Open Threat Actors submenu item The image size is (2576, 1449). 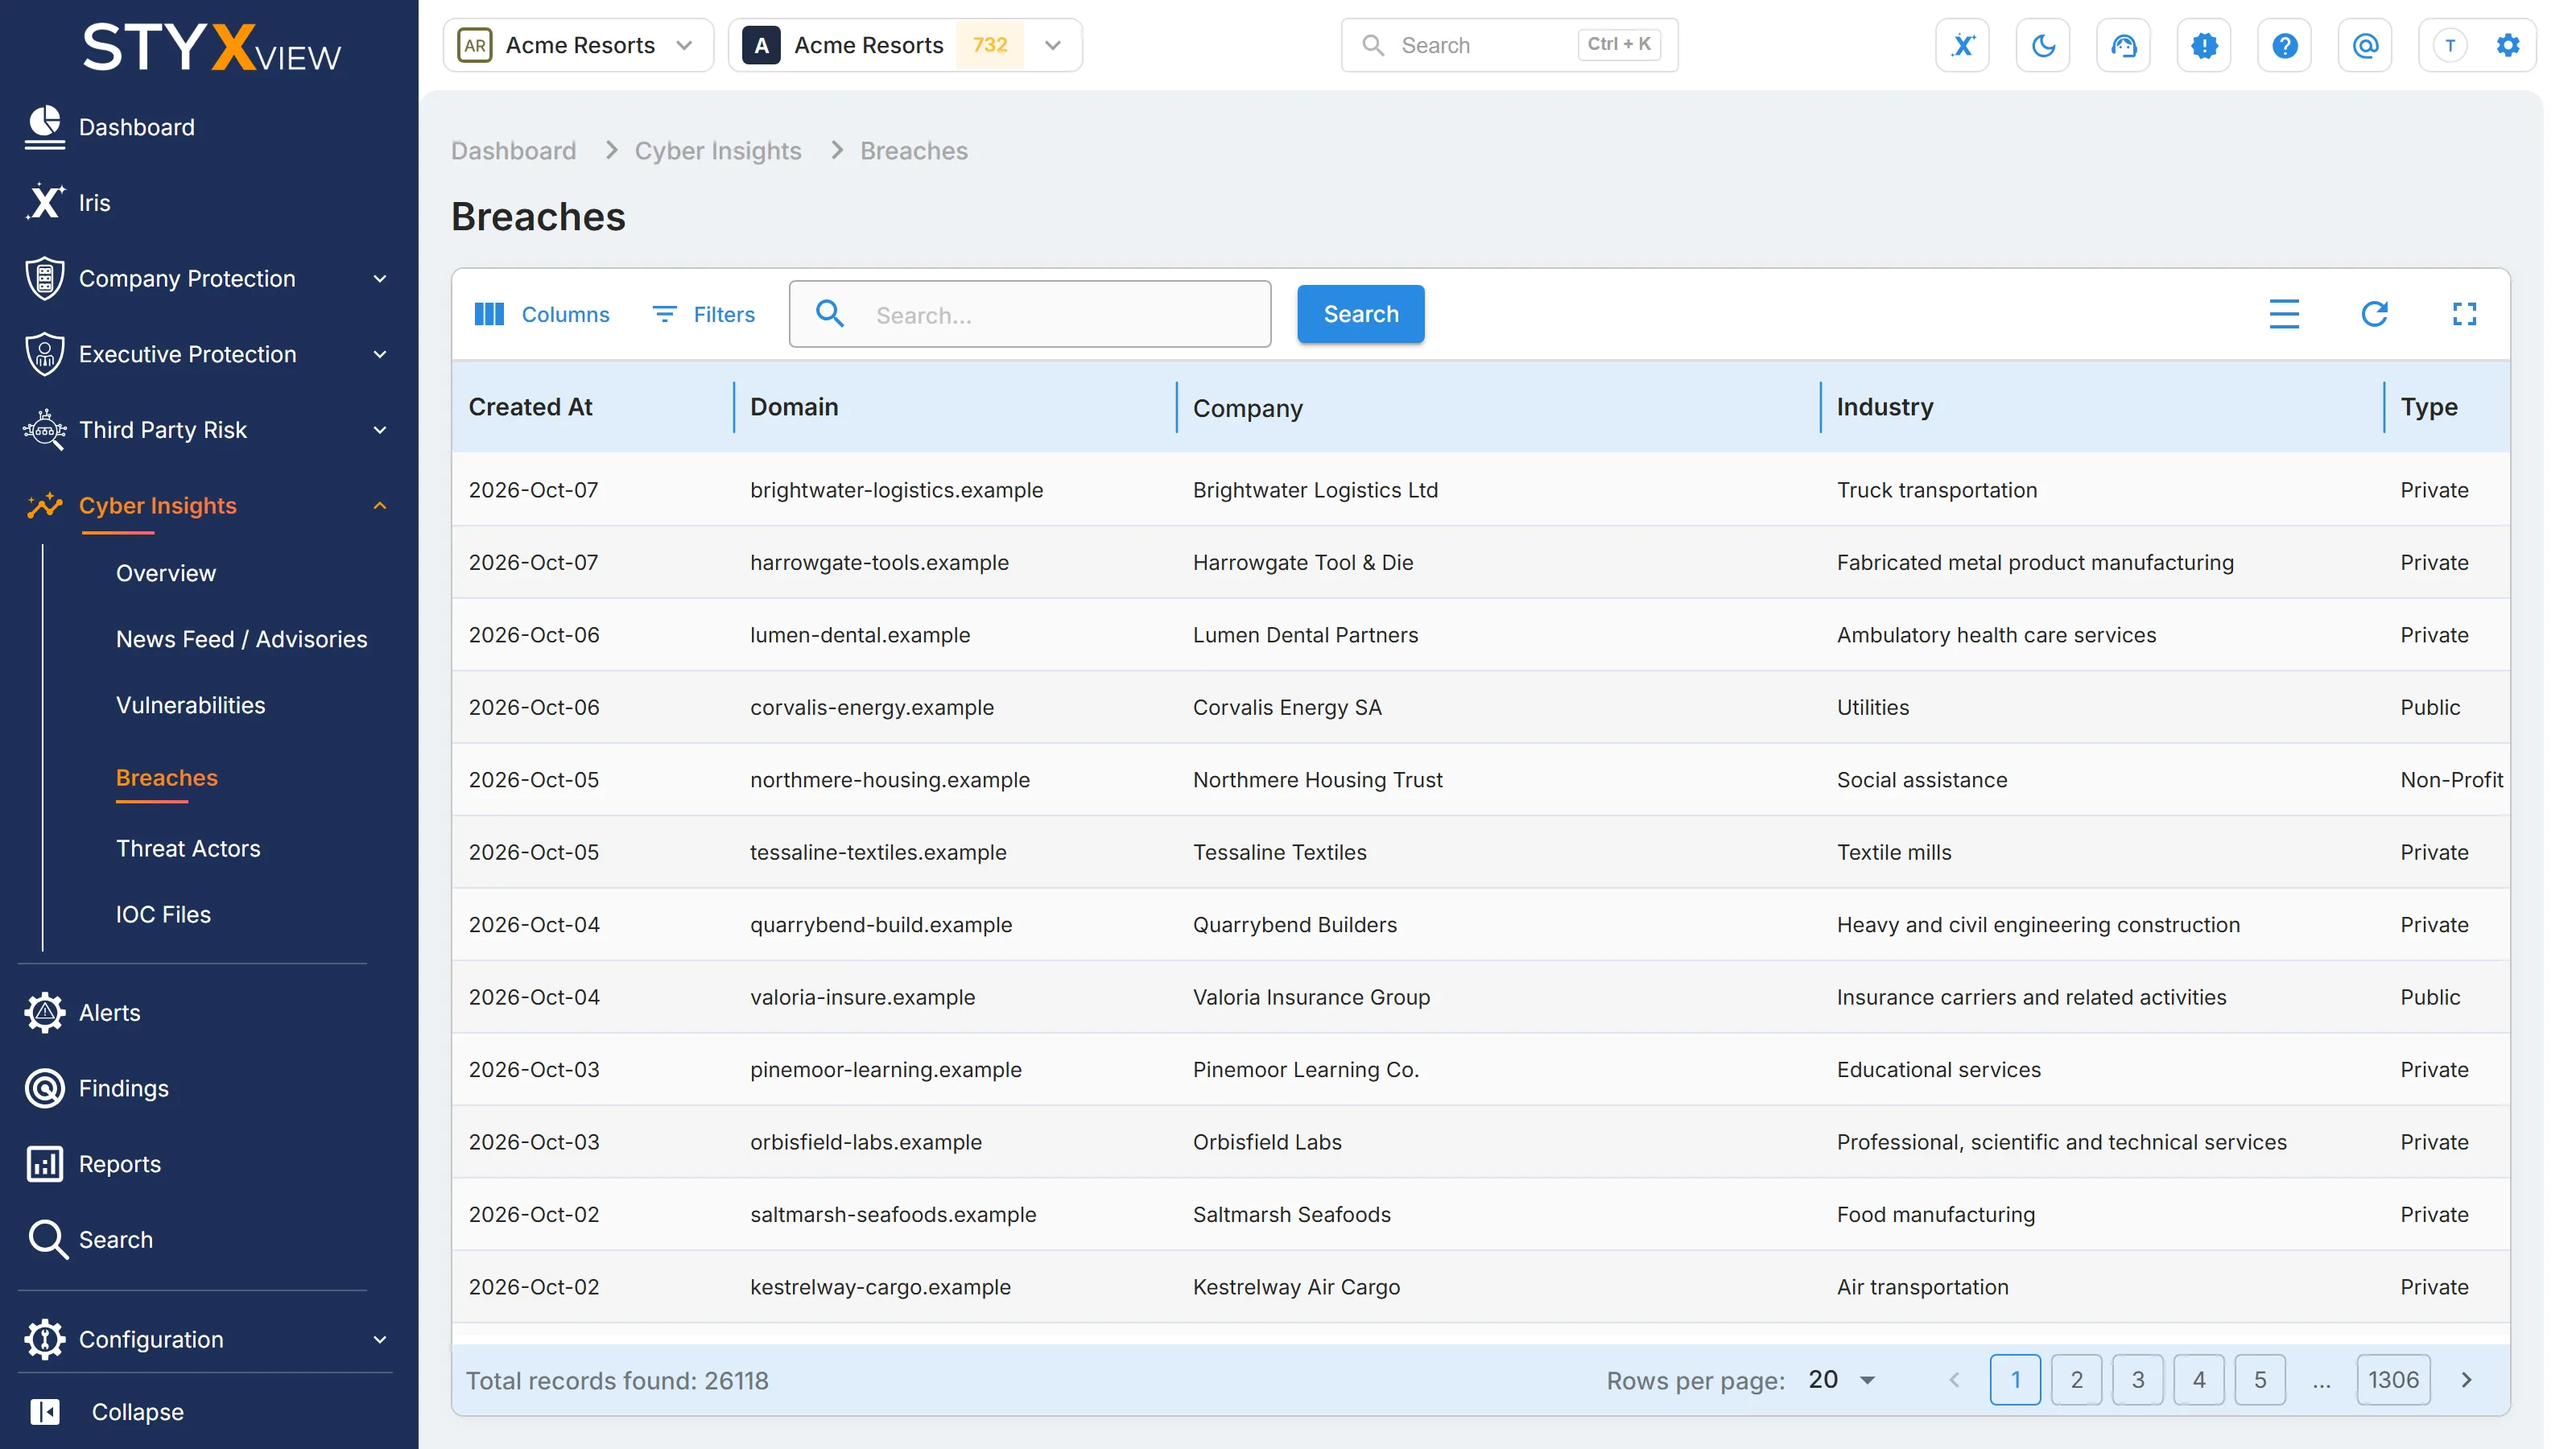(188, 848)
